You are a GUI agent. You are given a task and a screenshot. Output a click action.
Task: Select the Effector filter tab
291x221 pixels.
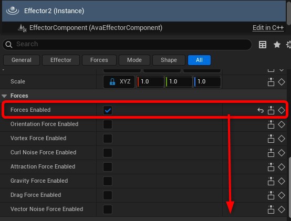(x=61, y=60)
